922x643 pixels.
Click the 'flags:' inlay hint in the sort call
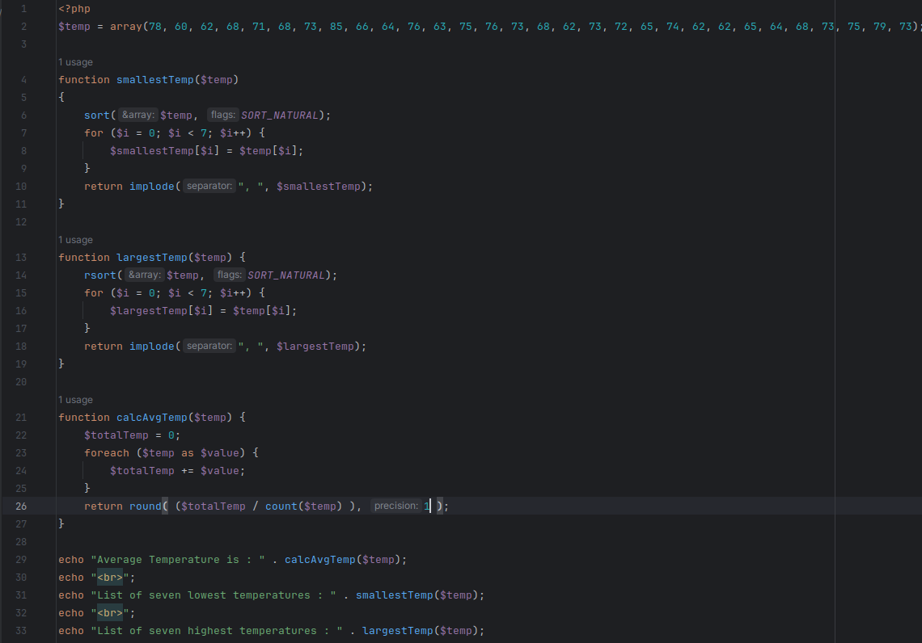pyautogui.click(x=222, y=116)
